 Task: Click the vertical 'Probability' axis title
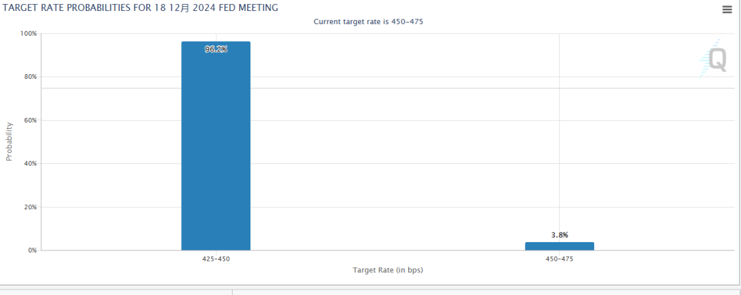click(9, 141)
